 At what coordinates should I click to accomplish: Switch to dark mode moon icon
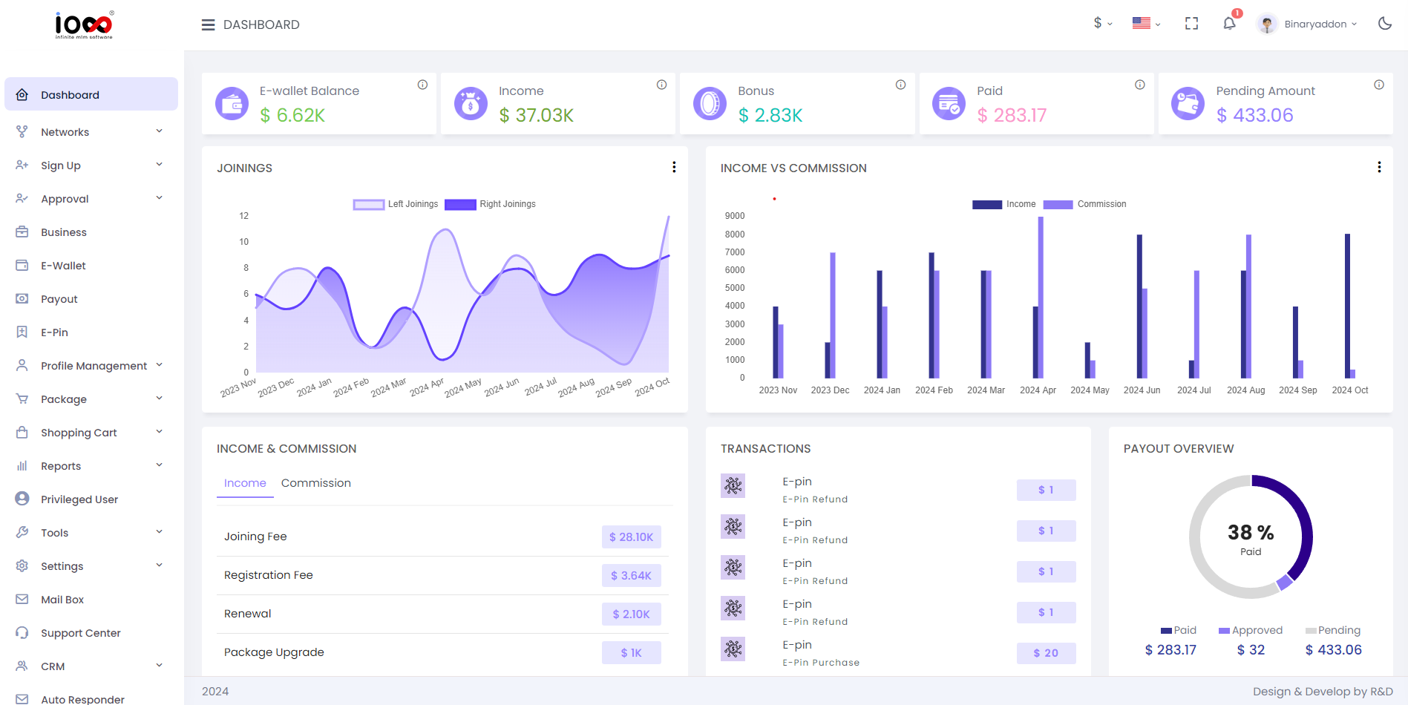1384,24
